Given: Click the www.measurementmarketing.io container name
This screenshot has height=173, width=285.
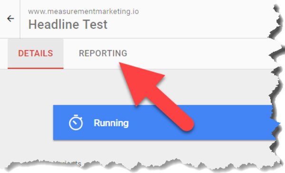Looking at the screenshot, I should pos(84,11).
